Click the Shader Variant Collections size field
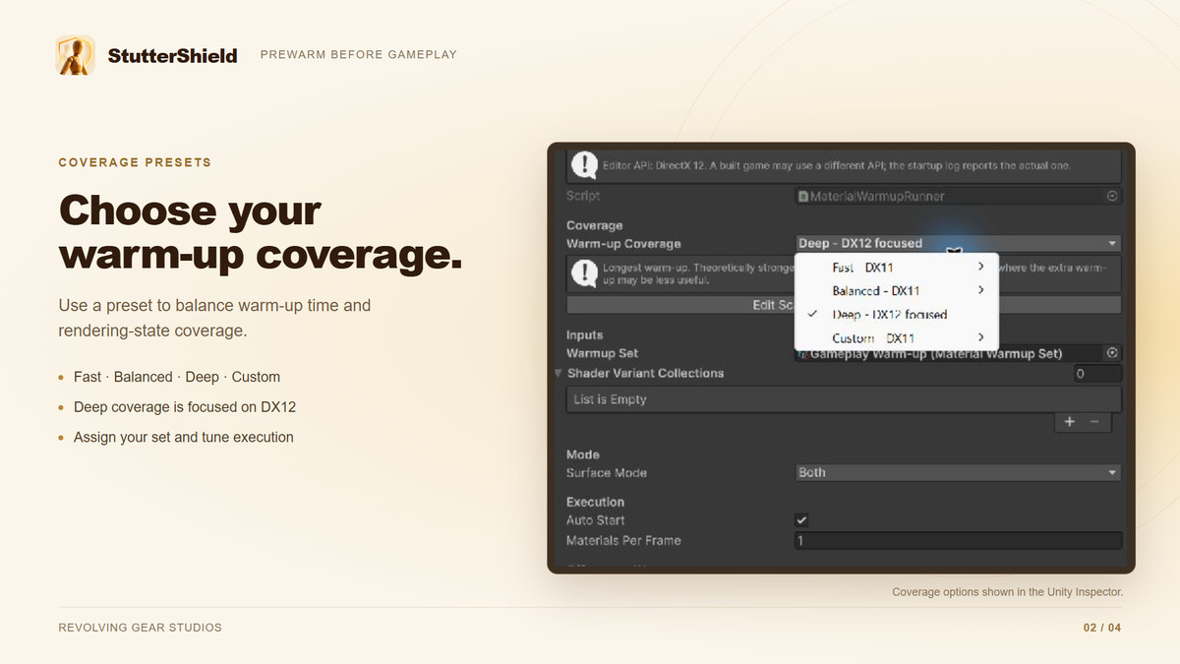This screenshot has width=1180, height=664. coord(1097,374)
